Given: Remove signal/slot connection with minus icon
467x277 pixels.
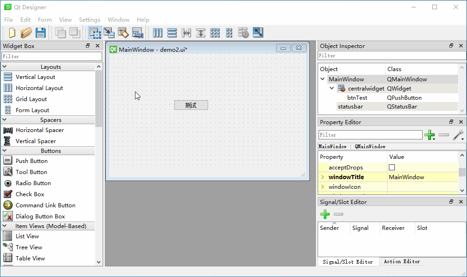Looking at the screenshot, I should [338, 214].
